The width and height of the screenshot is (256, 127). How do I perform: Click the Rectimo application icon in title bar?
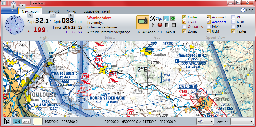pos(4,3)
